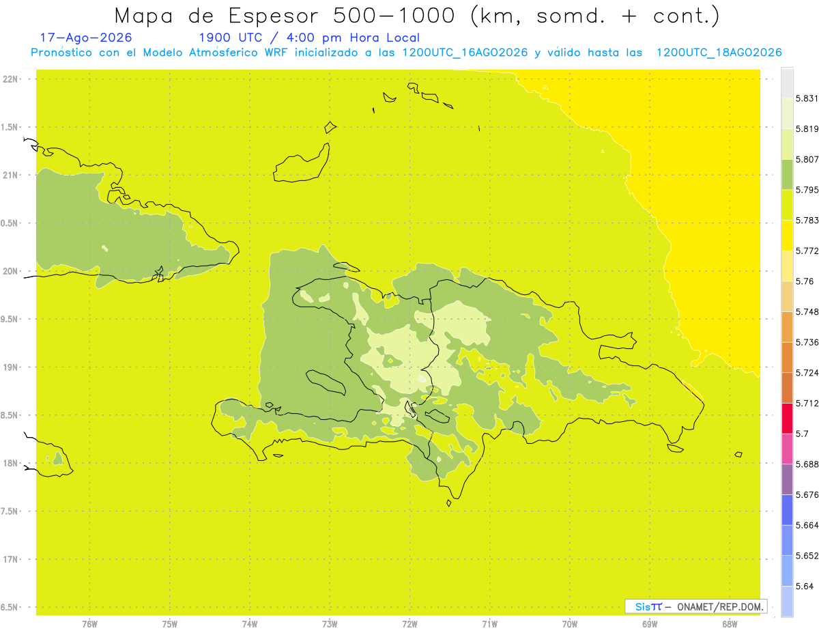Click the 17N latitude label
The image size is (819, 633).
[11, 560]
